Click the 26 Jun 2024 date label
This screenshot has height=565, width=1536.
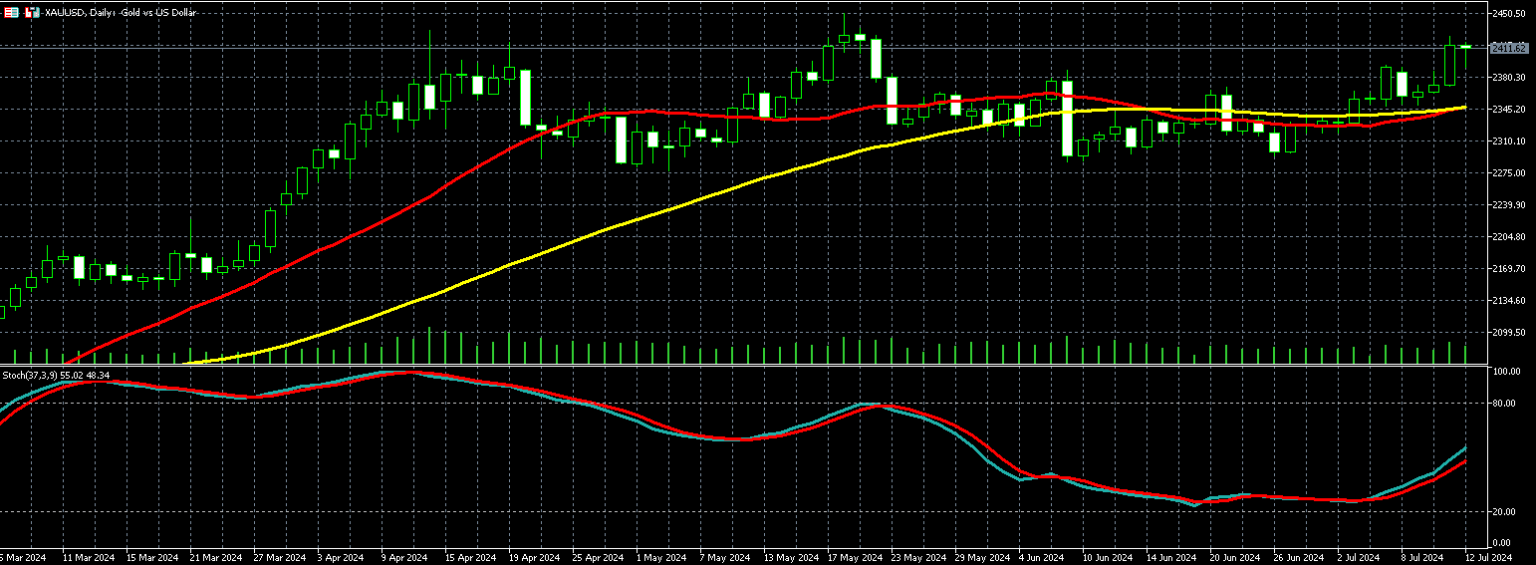1299,557
